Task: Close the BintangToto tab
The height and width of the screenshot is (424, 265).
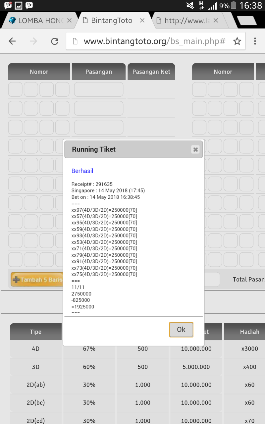Action: click(142, 21)
